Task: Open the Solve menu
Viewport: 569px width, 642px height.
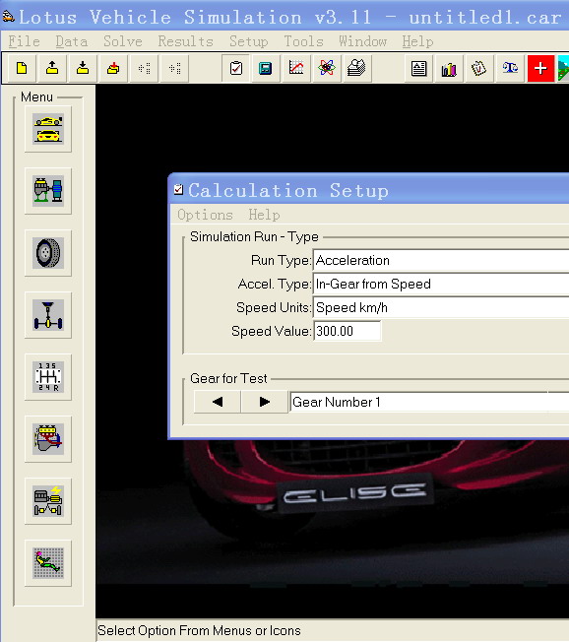Action: [122, 41]
